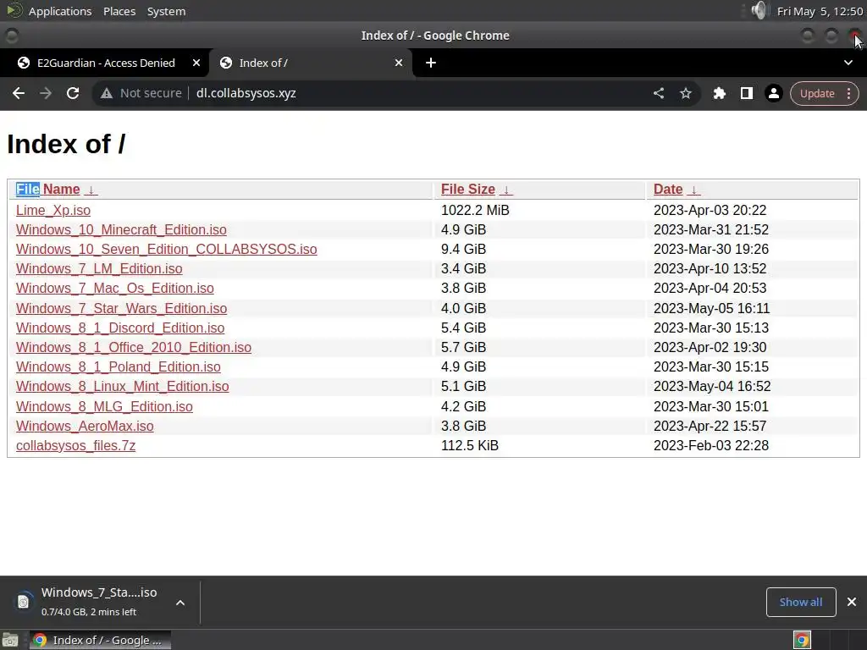Sort by File Size column header
Image resolution: width=867 pixels, height=650 pixels.
point(467,190)
